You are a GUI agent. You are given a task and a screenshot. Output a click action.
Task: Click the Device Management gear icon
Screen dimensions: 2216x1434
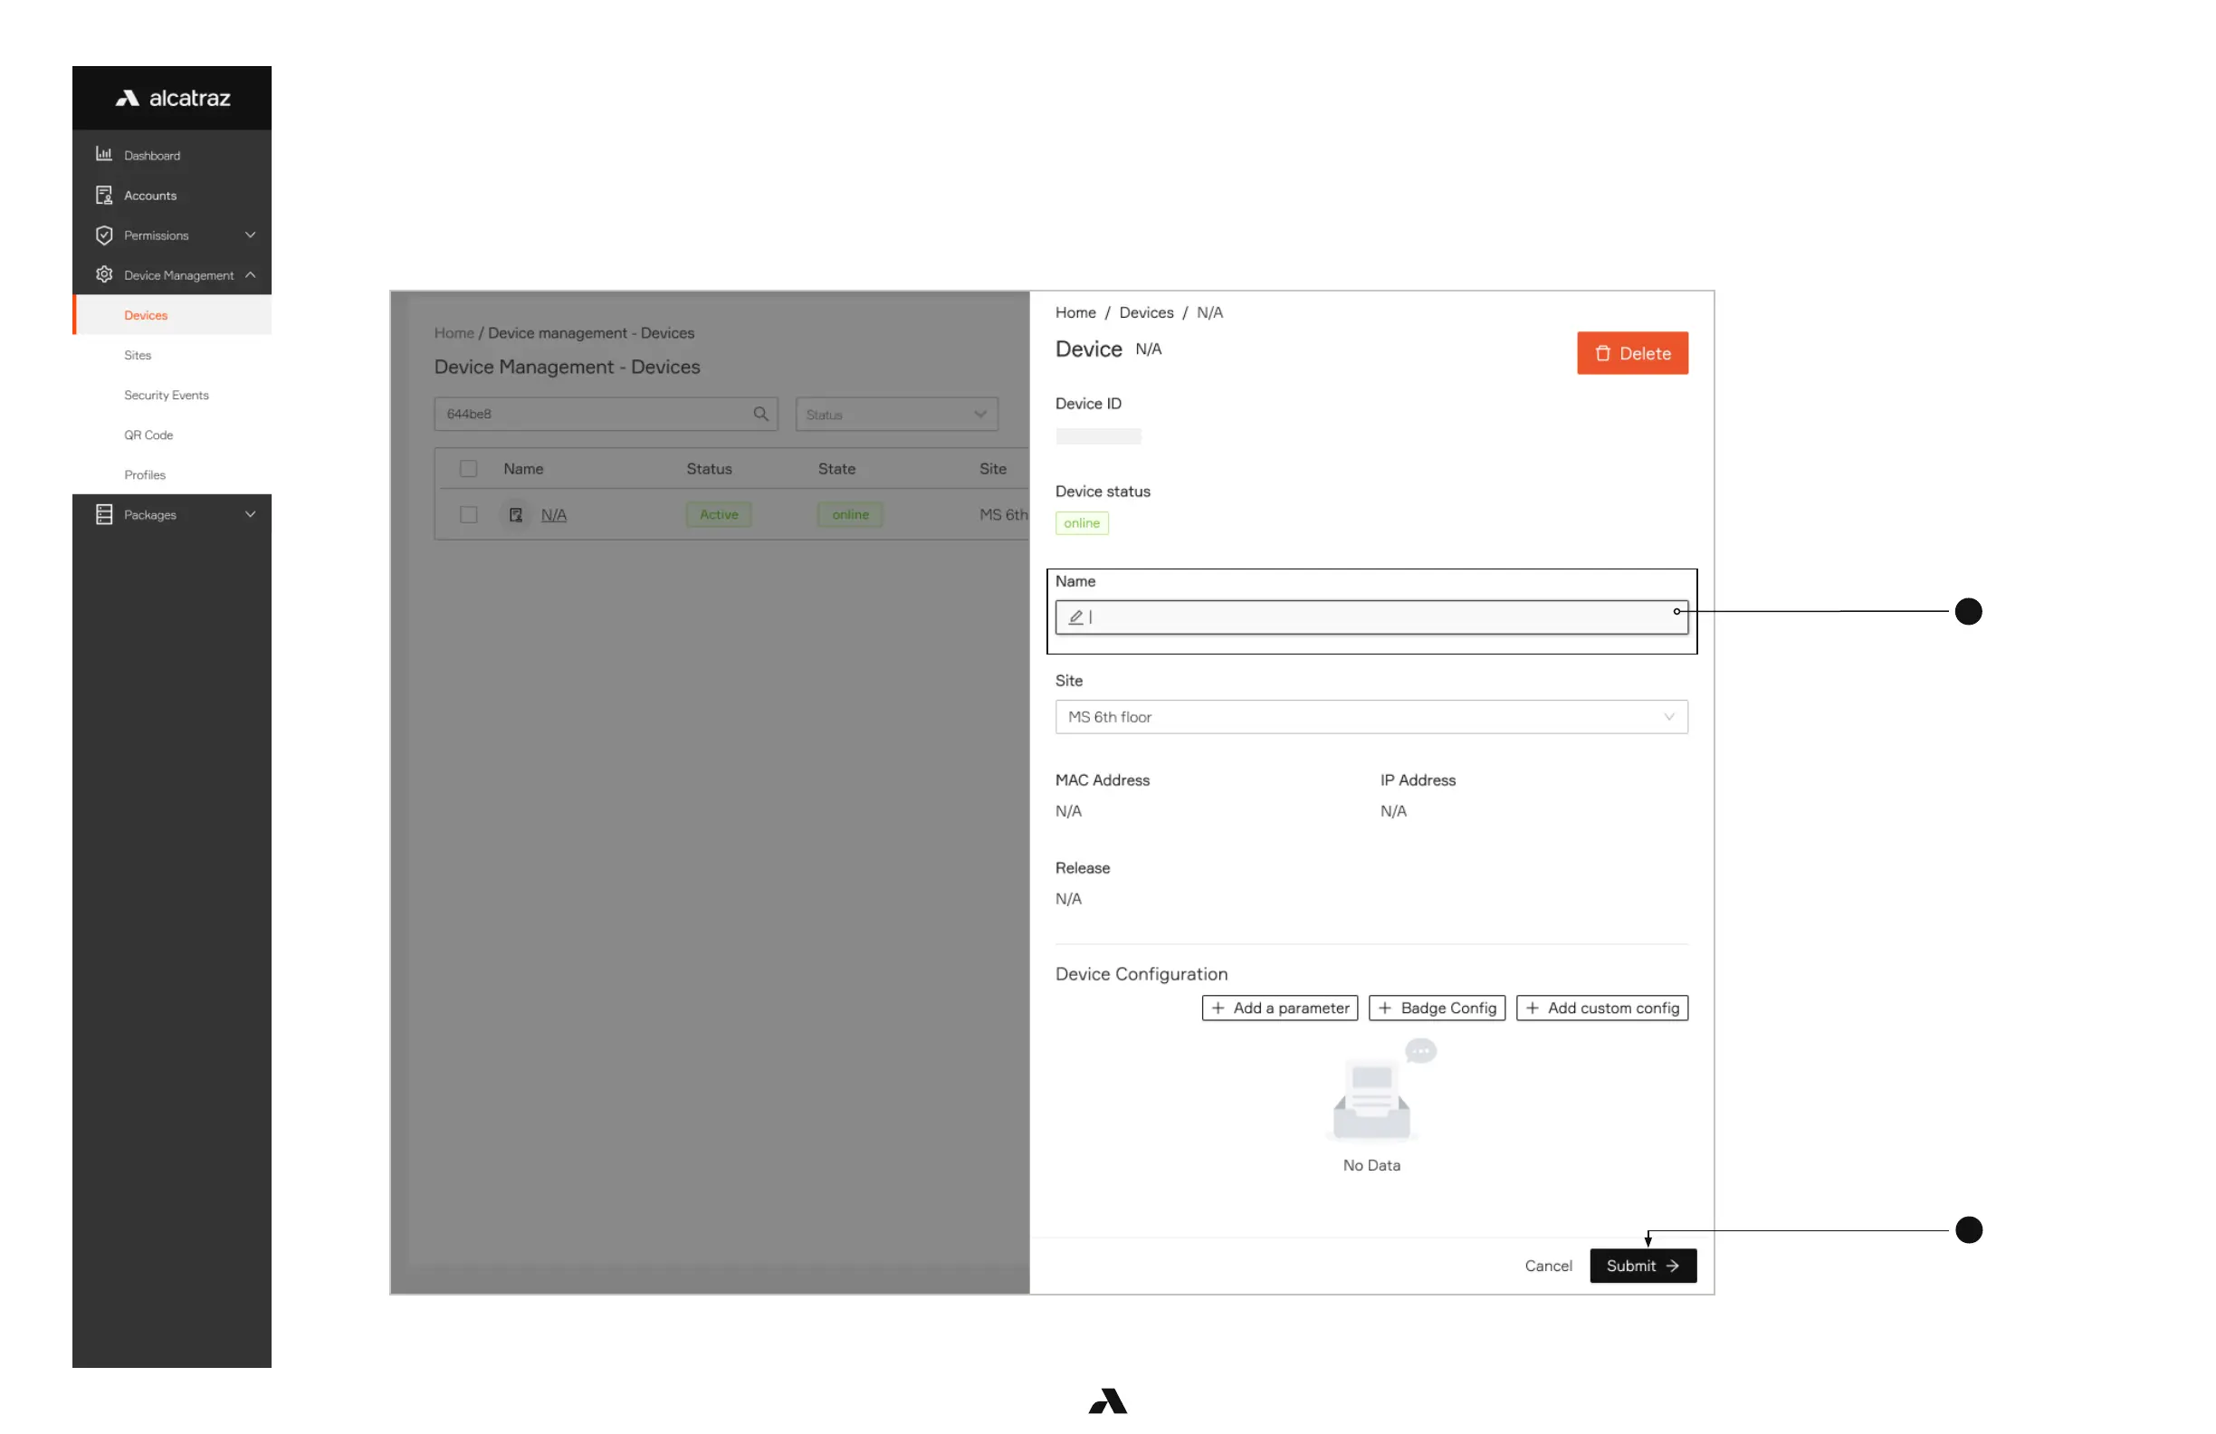click(103, 274)
